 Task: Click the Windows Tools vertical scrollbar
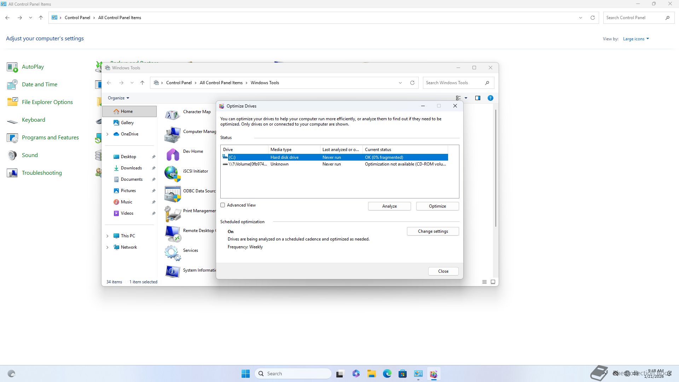click(496, 168)
